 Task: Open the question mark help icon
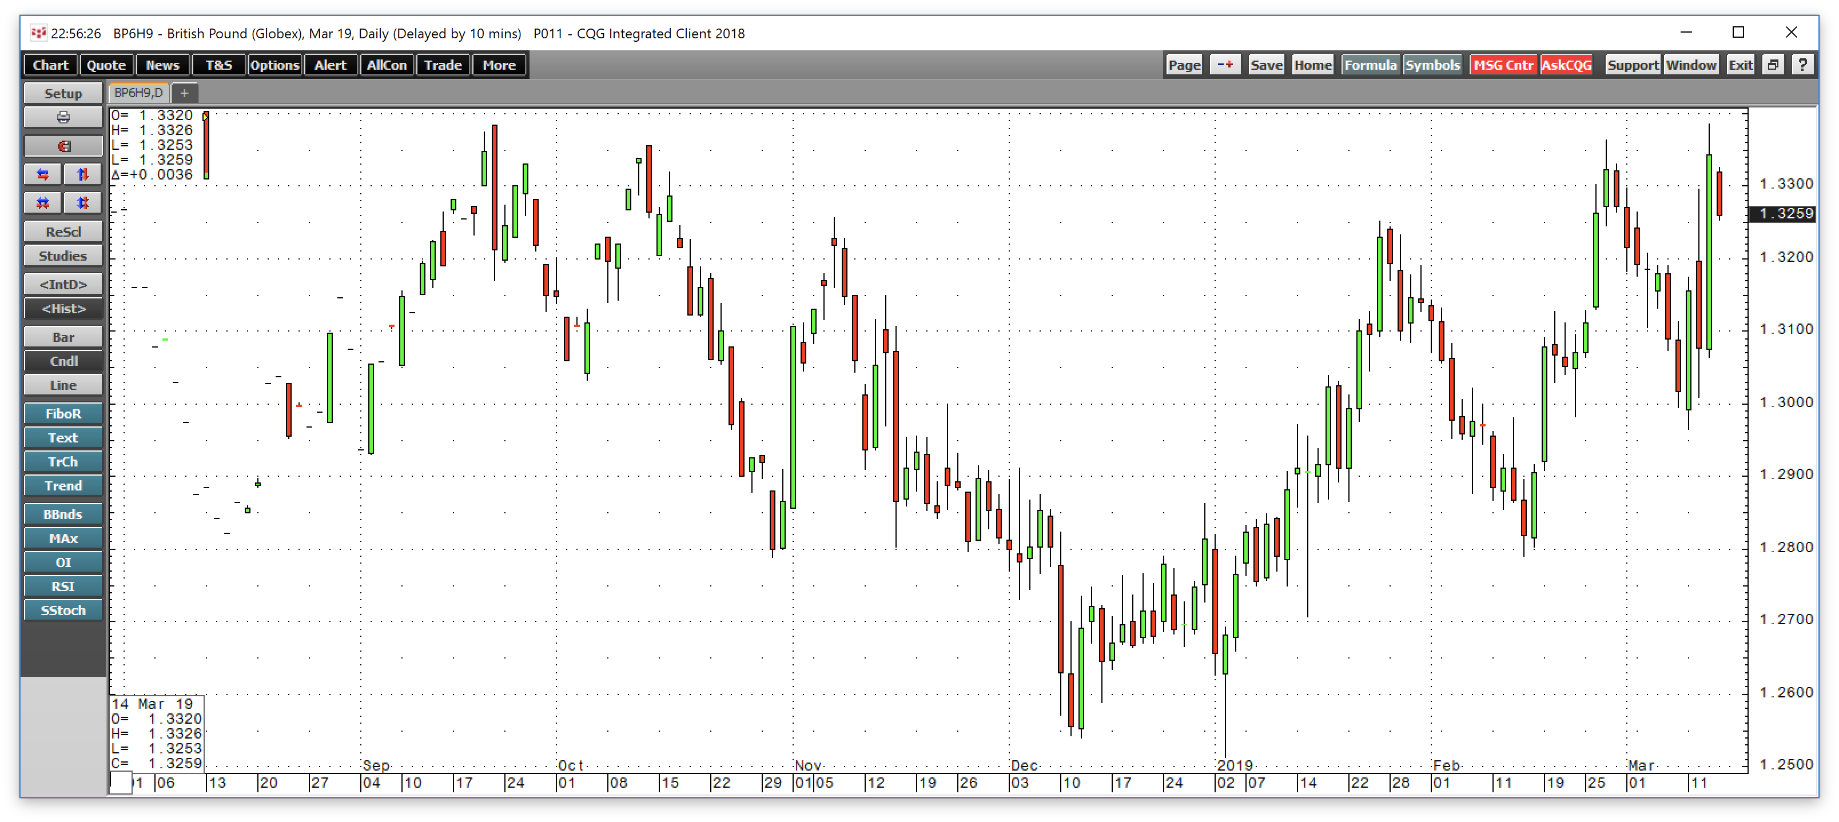point(1802,65)
